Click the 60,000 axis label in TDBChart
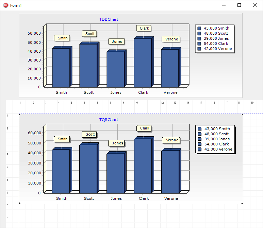The height and width of the screenshot is (228, 263). tap(34, 33)
